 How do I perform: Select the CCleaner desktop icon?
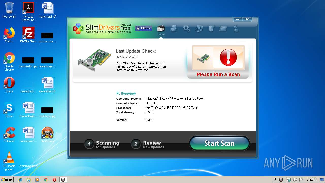9,135
